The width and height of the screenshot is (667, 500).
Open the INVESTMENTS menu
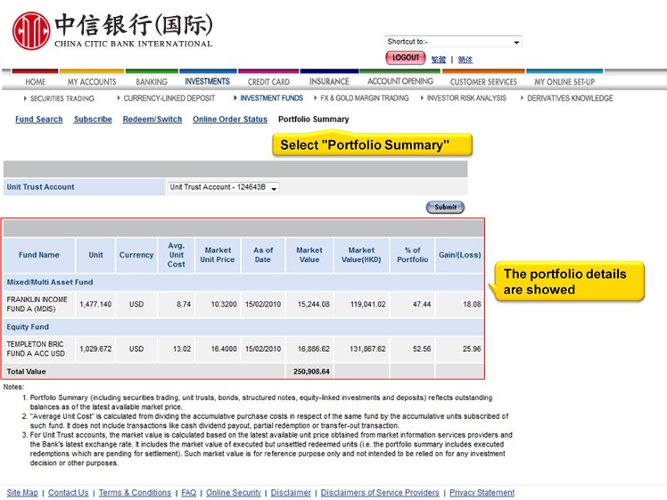[x=207, y=81]
